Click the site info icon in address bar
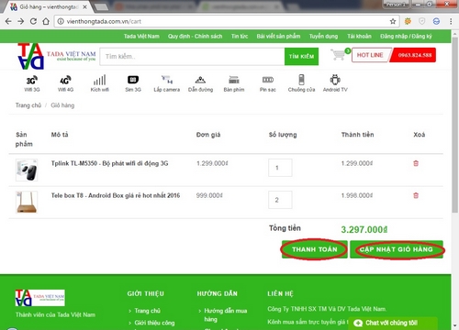The width and height of the screenshot is (459, 330). 61,21
